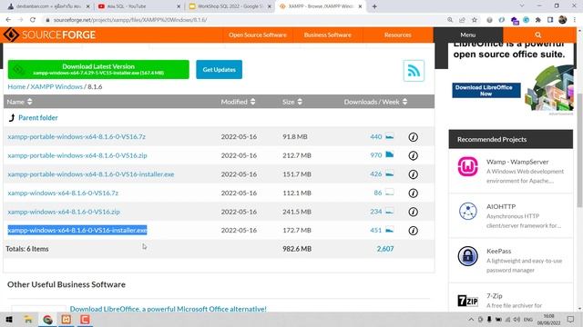Download xampp-windows-x64-8.1.6-0-VS16.7z
The height and width of the screenshot is (327, 583).
pyautogui.click(x=63, y=193)
